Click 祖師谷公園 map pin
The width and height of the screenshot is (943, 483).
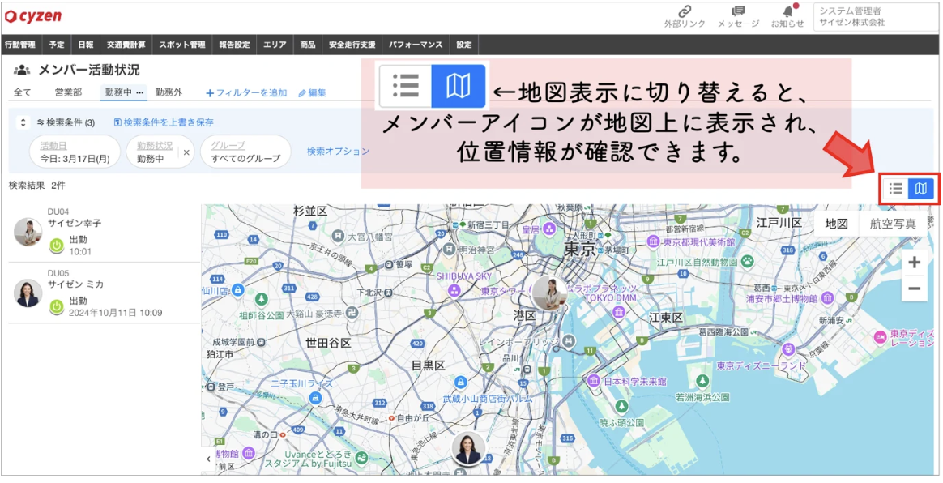coord(262,299)
